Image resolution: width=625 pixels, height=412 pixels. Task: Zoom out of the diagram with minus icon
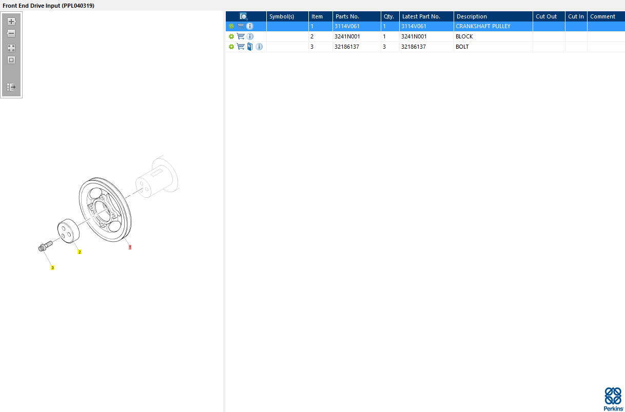click(11, 33)
